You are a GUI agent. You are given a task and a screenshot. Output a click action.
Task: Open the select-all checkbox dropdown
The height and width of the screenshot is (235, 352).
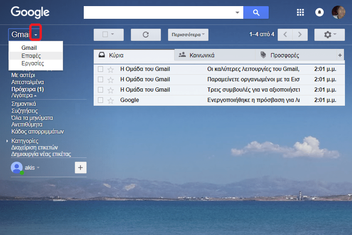pos(112,34)
